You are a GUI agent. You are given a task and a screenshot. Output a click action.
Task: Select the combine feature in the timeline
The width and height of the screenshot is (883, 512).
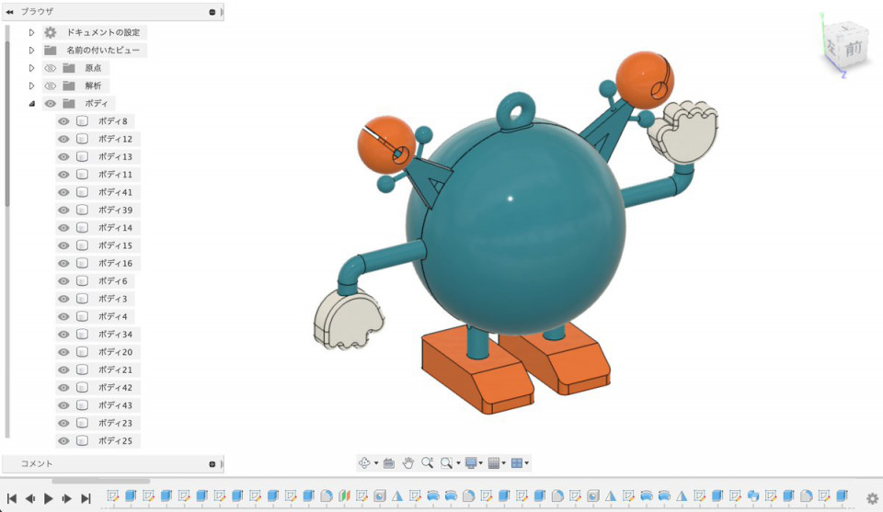(753, 495)
